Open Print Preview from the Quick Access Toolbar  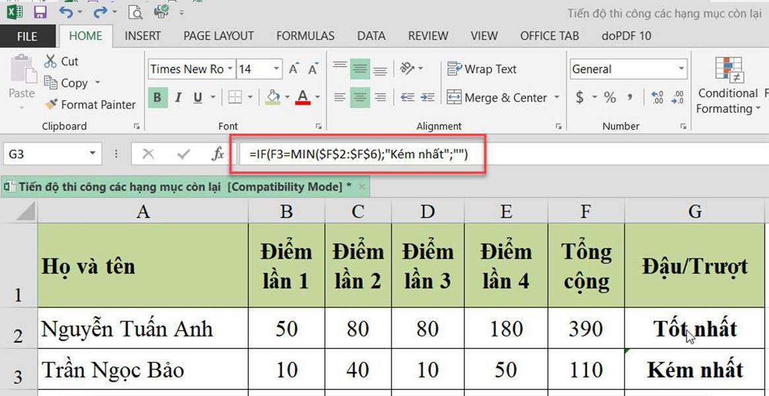point(135,12)
